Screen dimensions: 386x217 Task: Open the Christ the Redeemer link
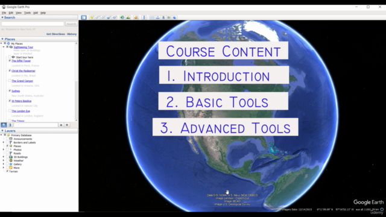point(24,71)
